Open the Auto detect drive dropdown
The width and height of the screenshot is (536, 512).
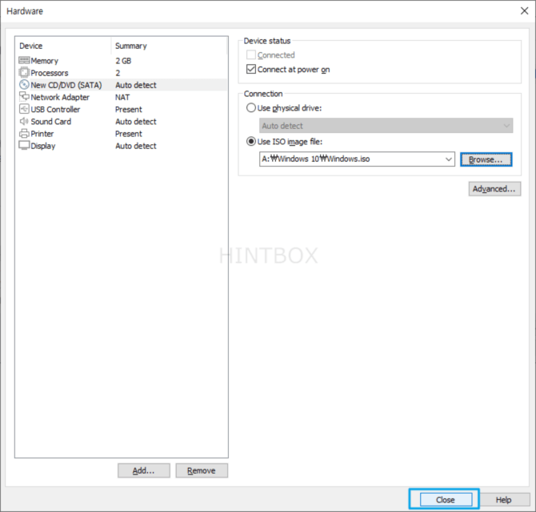(386, 126)
